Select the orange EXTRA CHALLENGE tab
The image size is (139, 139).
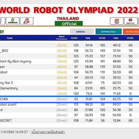[x=131, y=32]
